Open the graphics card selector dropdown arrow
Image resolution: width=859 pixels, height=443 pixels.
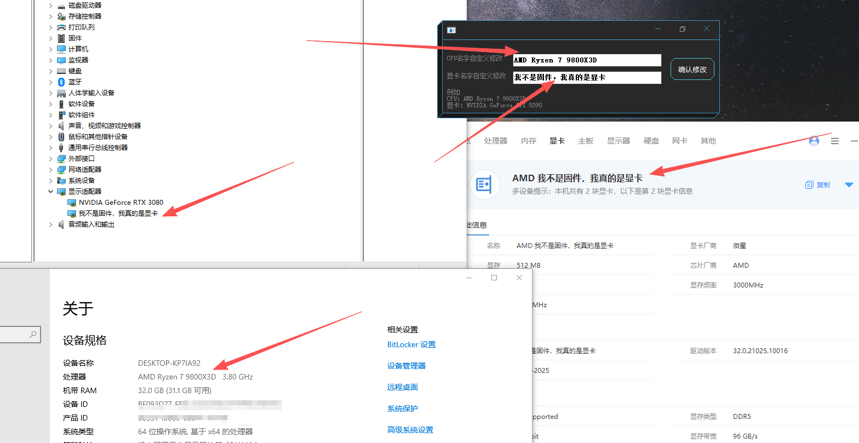tap(849, 185)
